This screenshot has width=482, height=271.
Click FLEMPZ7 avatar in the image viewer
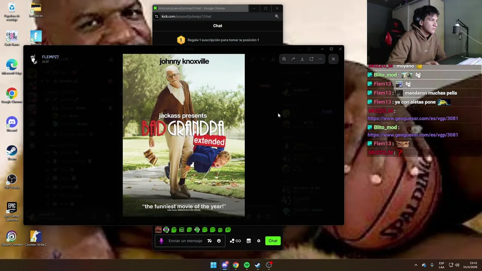[x=34, y=59]
